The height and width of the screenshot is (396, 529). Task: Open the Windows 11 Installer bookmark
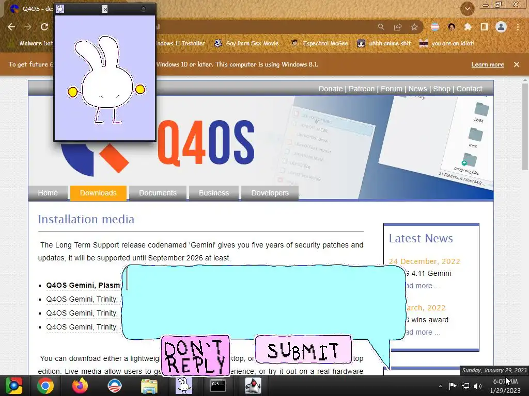click(180, 43)
